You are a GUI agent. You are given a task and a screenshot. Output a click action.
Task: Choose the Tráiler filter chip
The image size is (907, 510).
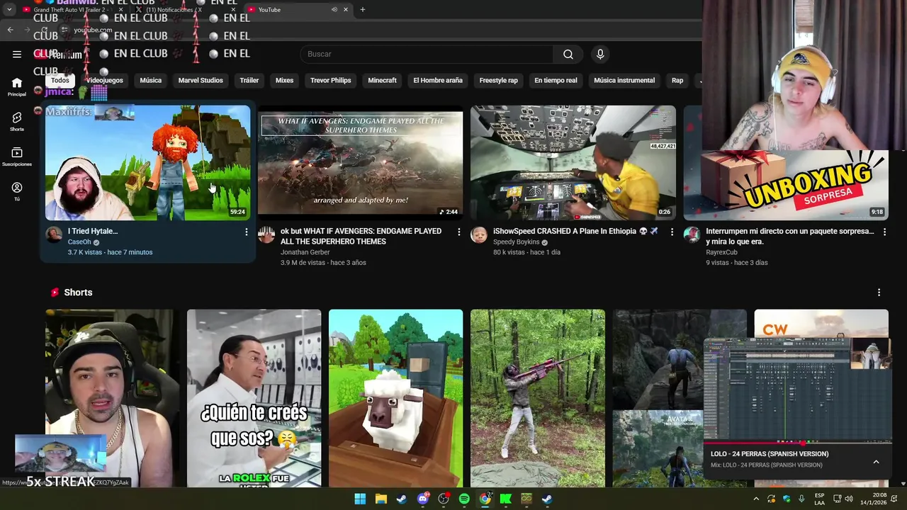(x=249, y=80)
